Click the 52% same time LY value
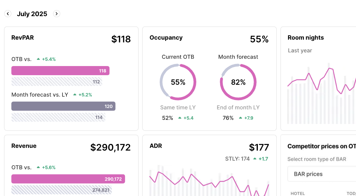The width and height of the screenshot is (356, 196). [168, 118]
